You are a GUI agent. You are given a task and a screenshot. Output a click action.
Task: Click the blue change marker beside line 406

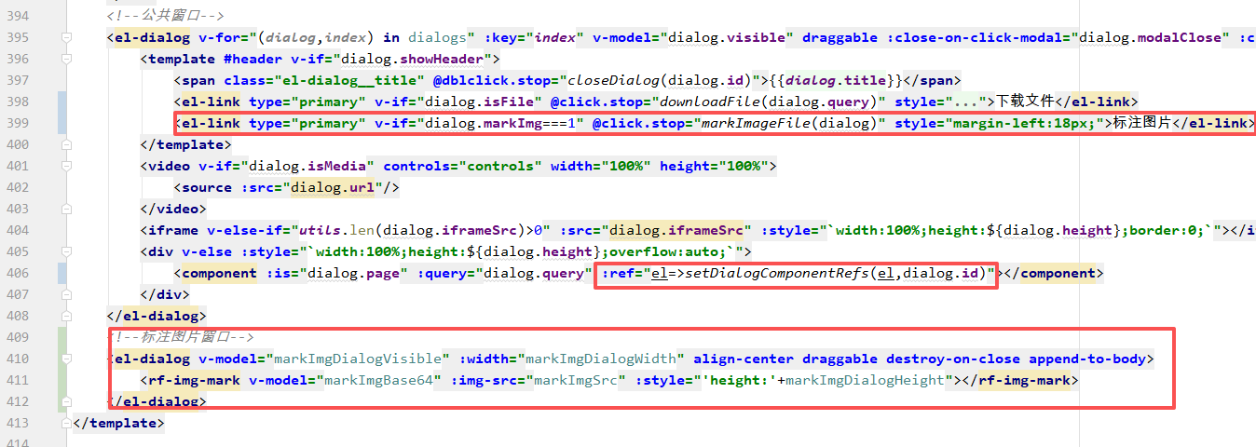61,273
